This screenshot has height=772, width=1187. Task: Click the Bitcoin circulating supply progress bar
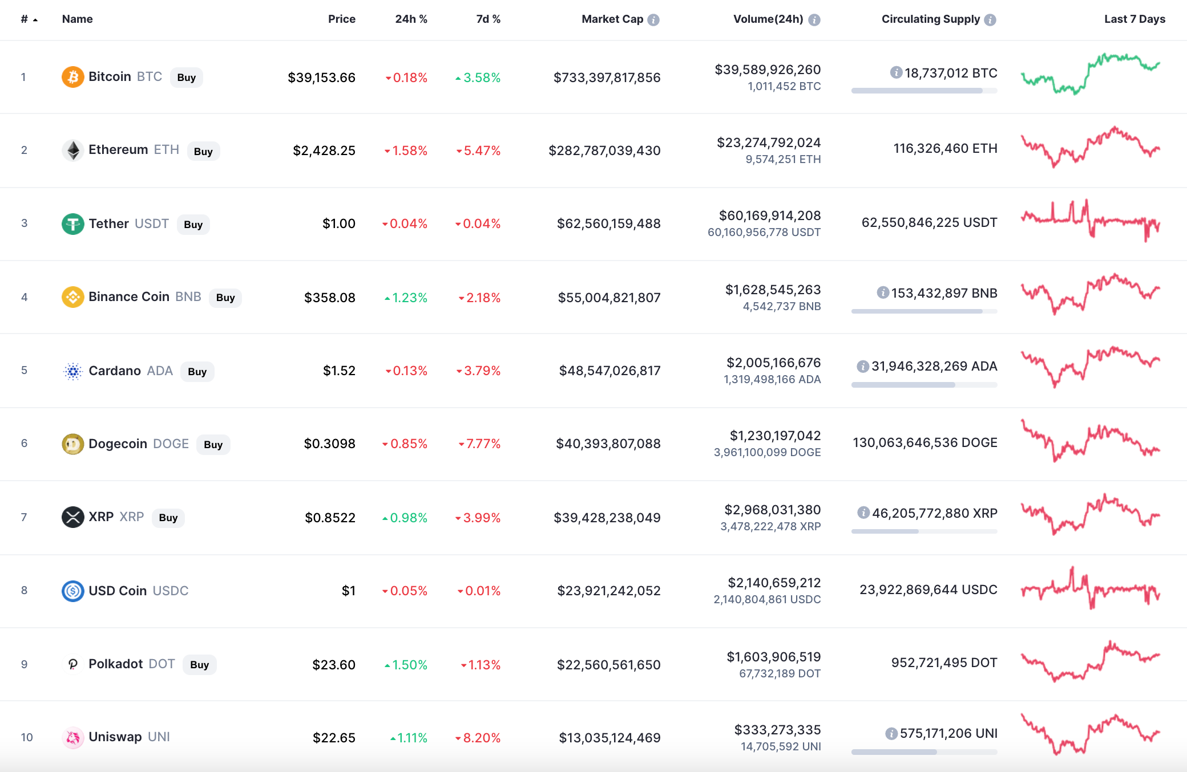924,91
